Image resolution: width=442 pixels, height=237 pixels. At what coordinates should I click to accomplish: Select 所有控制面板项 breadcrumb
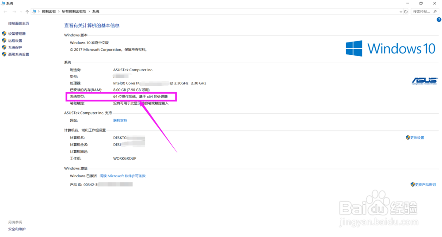tap(74, 11)
